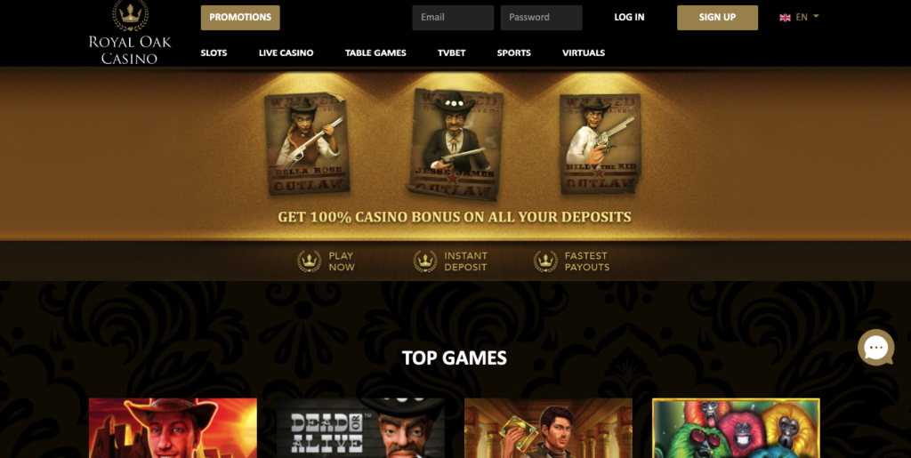
Task: Expand the EN language dropdown arrow
Action: click(816, 16)
